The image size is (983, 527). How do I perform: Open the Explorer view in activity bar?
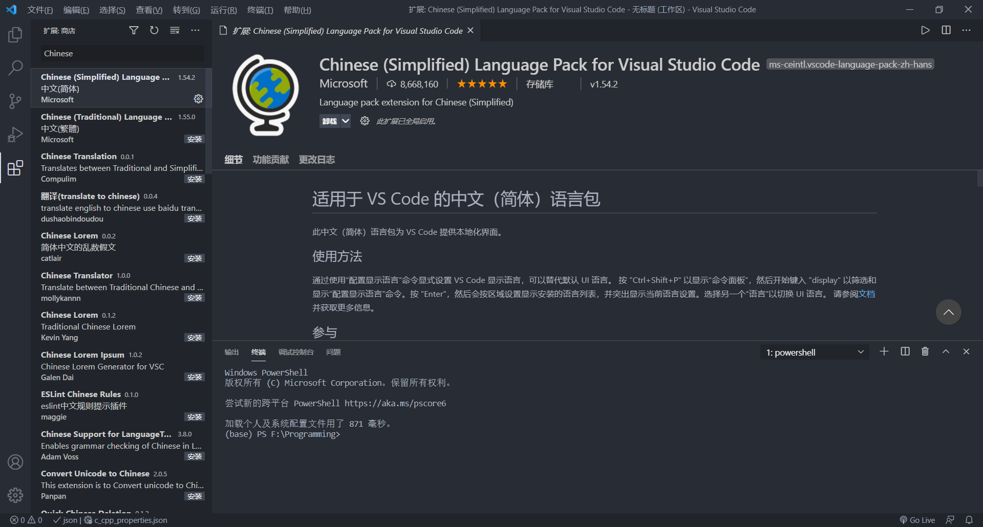15,35
